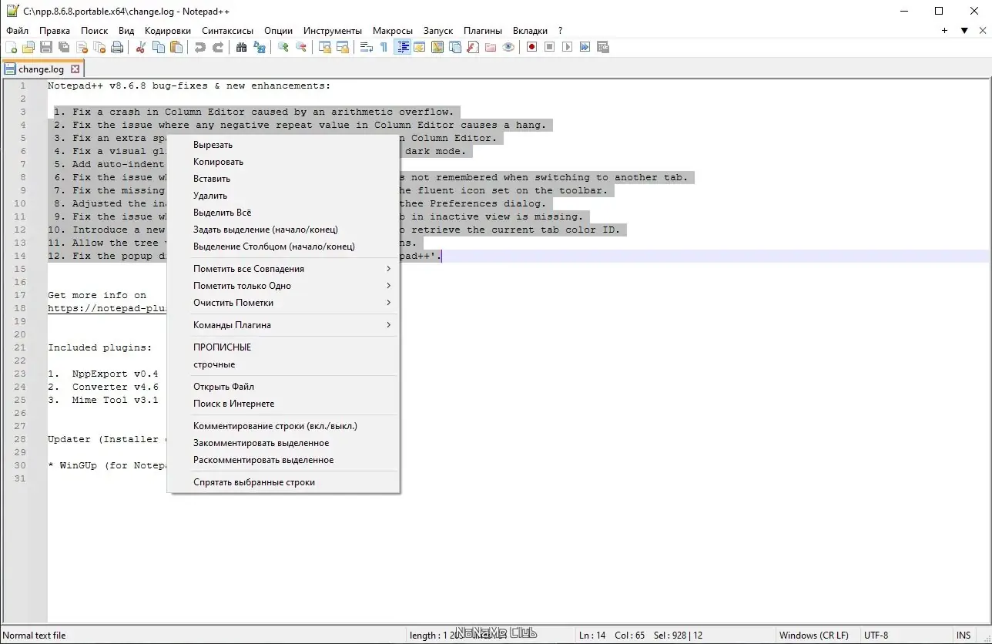The image size is (992, 644).
Task: Toggle INS insert mode in status bar
Action: [964, 636]
